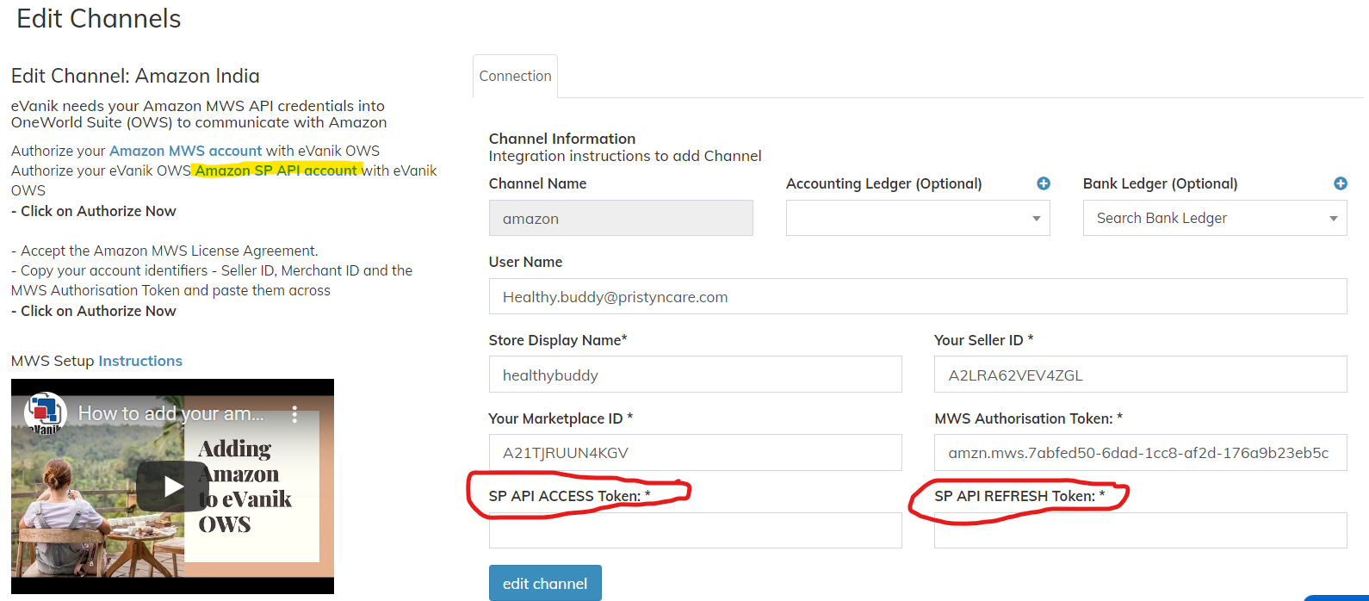The image size is (1369, 601).
Task: Click the SP API REFRESH Token field
Action: [x=1141, y=530]
